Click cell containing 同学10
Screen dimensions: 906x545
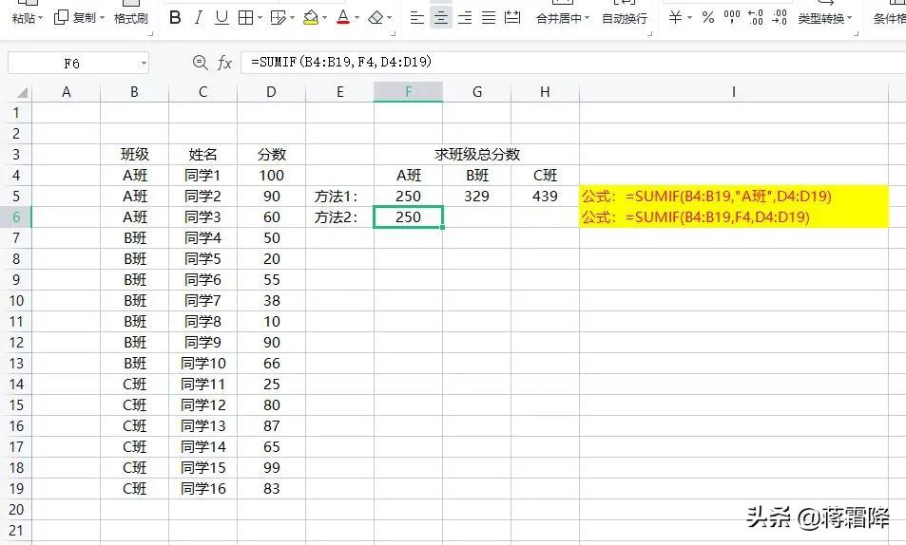point(202,363)
